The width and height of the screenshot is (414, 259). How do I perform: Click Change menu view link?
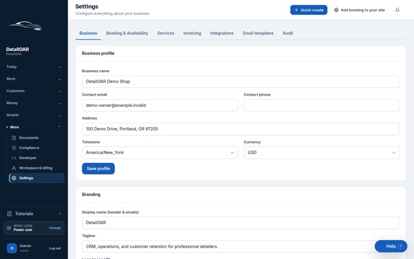pos(55,228)
